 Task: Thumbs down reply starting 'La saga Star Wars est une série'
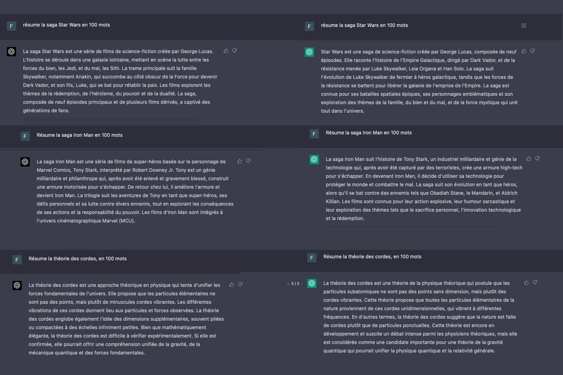point(234,51)
